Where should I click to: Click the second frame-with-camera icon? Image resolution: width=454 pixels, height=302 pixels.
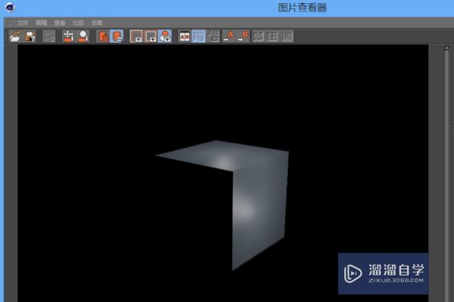[151, 36]
